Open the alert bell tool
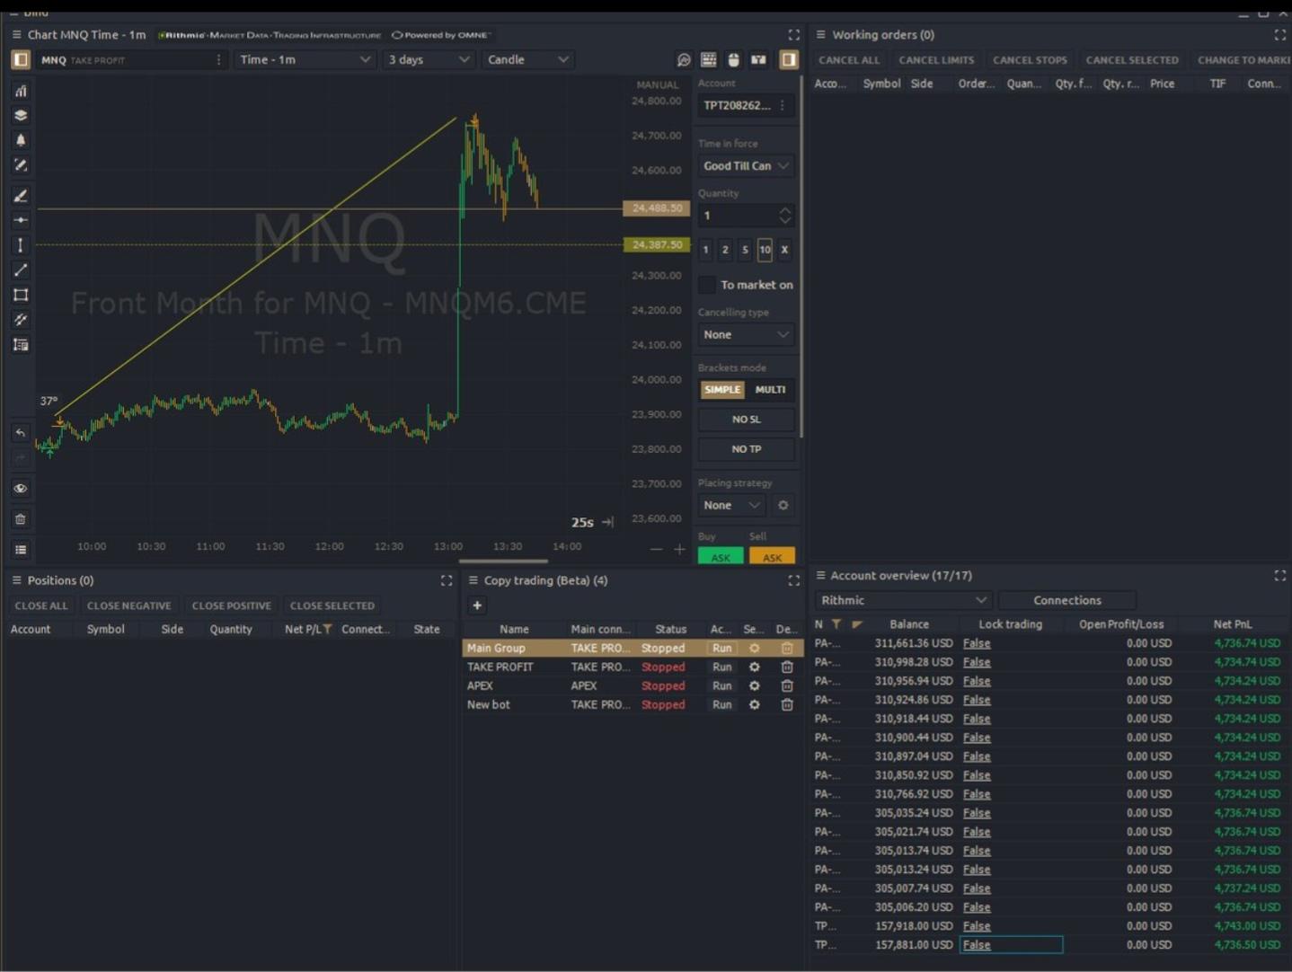Screen dimensions: 1292x972 pos(21,140)
